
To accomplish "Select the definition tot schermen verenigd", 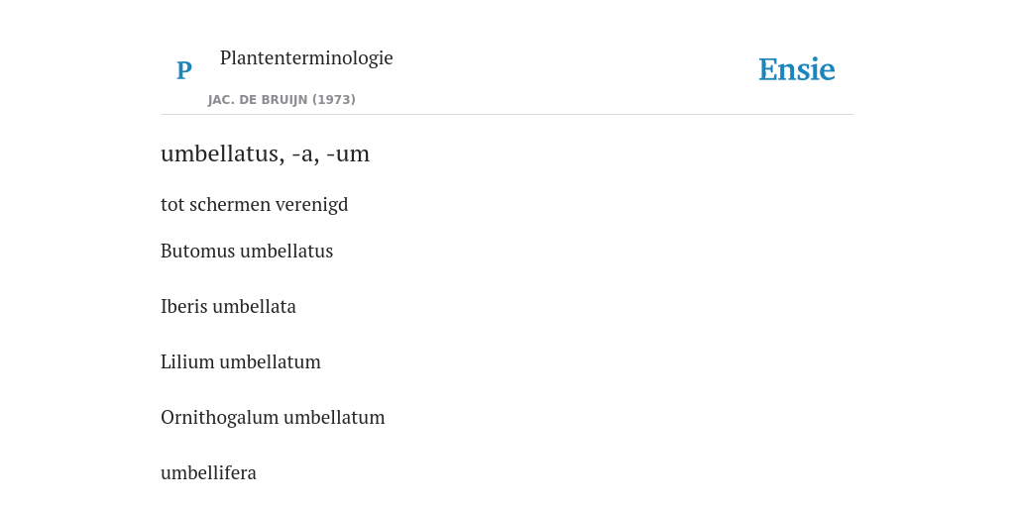I will 255,204.
